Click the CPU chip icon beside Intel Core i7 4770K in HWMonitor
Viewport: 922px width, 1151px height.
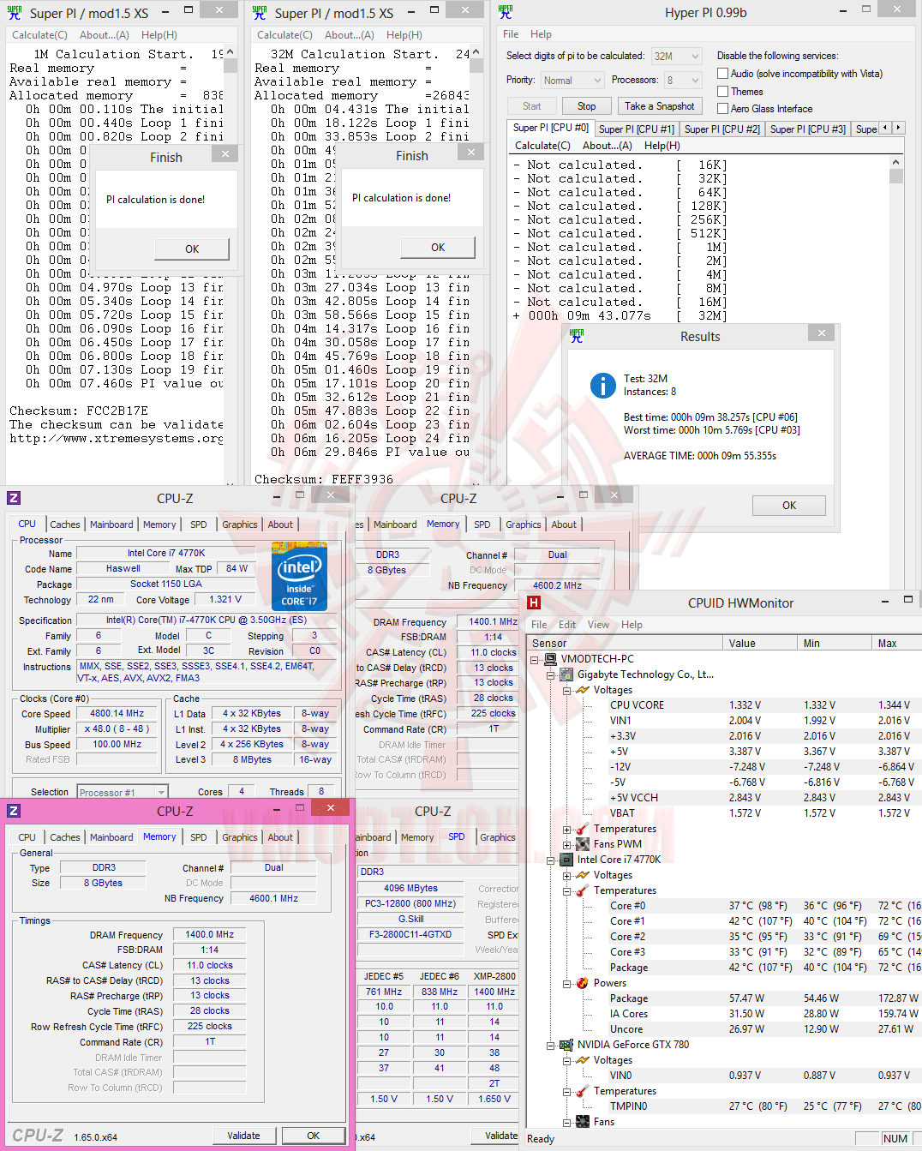click(566, 860)
